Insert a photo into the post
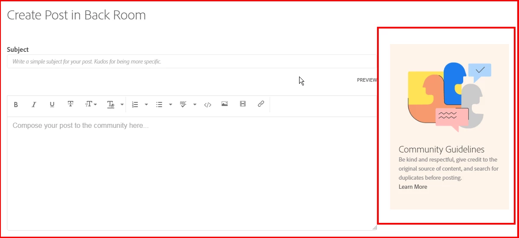The width and height of the screenshot is (519, 238). (x=225, y=104)
